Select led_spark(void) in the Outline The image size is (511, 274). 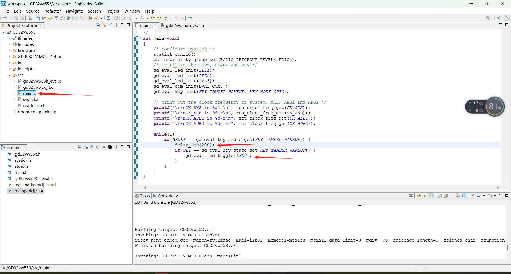[x=29, y=185]
